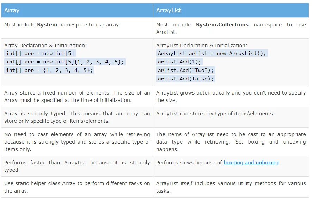This screenshot has width=312, height=200.
Task: Click the "arList.Add(1);" code line
Action: [179, 62]
